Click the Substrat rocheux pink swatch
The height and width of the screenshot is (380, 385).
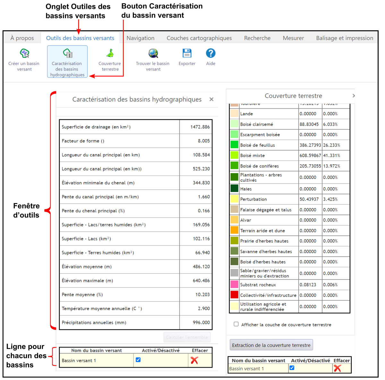pyautogui.click(x=235, y=285)
